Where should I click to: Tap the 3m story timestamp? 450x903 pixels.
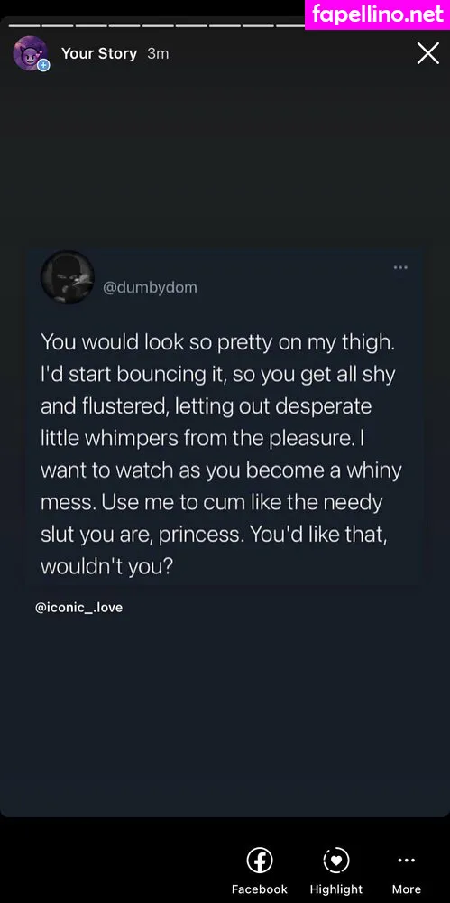click(x=158, y=53)
